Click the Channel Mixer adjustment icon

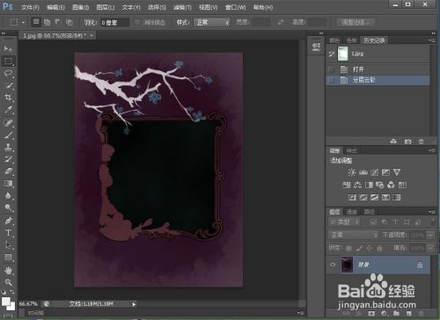point(391,185)
